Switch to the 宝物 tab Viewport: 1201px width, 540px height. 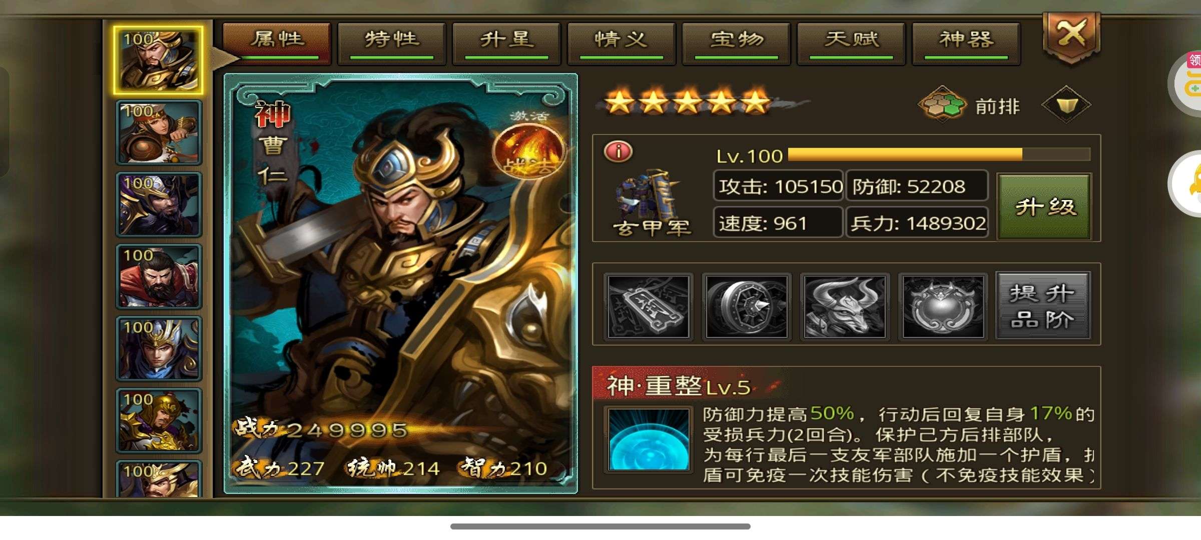(x=737, y=43)
